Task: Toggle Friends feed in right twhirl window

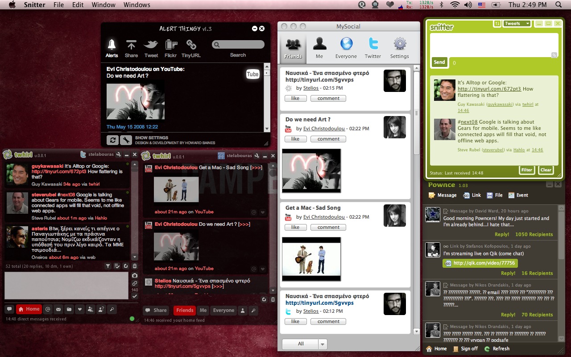Action: 185,310
